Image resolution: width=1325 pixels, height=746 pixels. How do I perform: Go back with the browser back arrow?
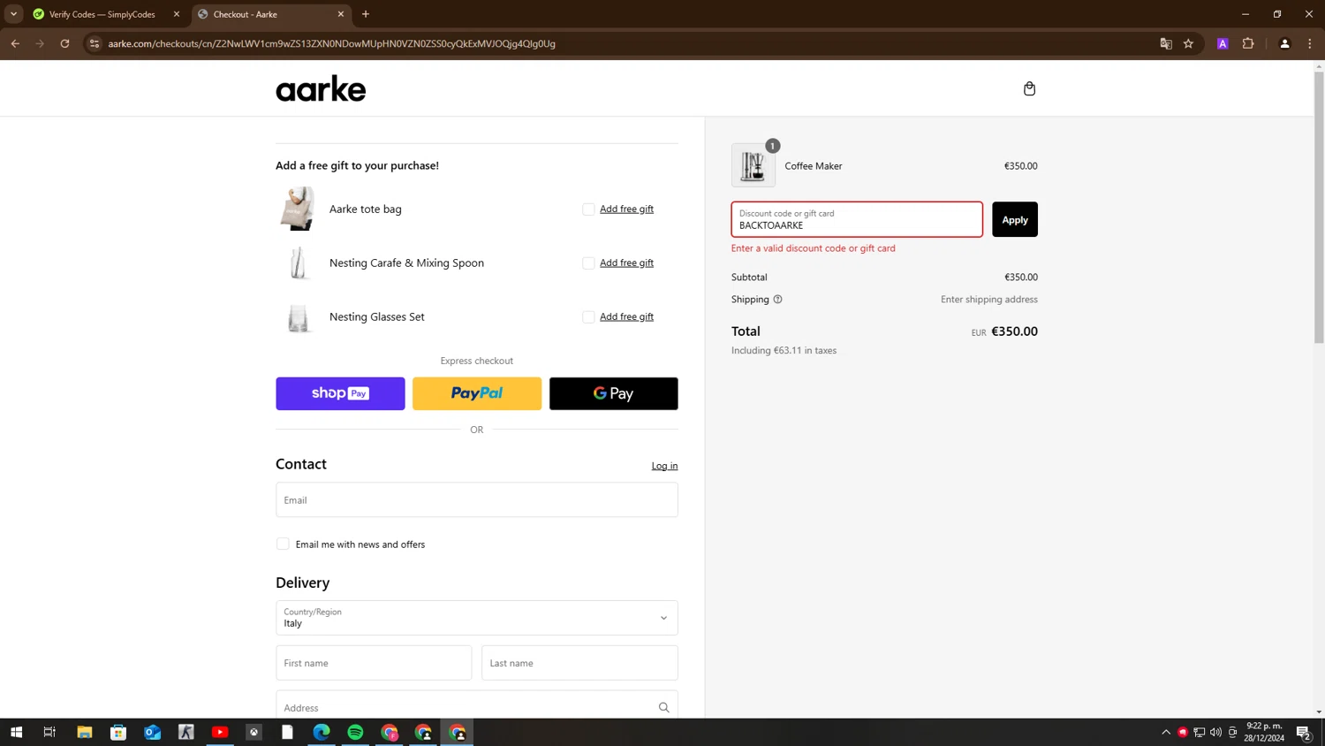[15, 43]
